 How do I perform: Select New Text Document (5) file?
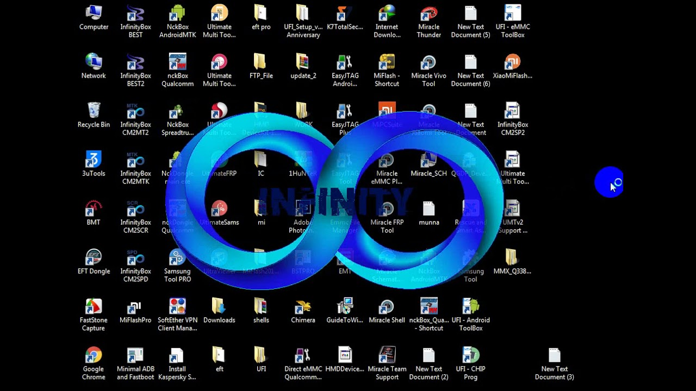[x=470, y=22]
